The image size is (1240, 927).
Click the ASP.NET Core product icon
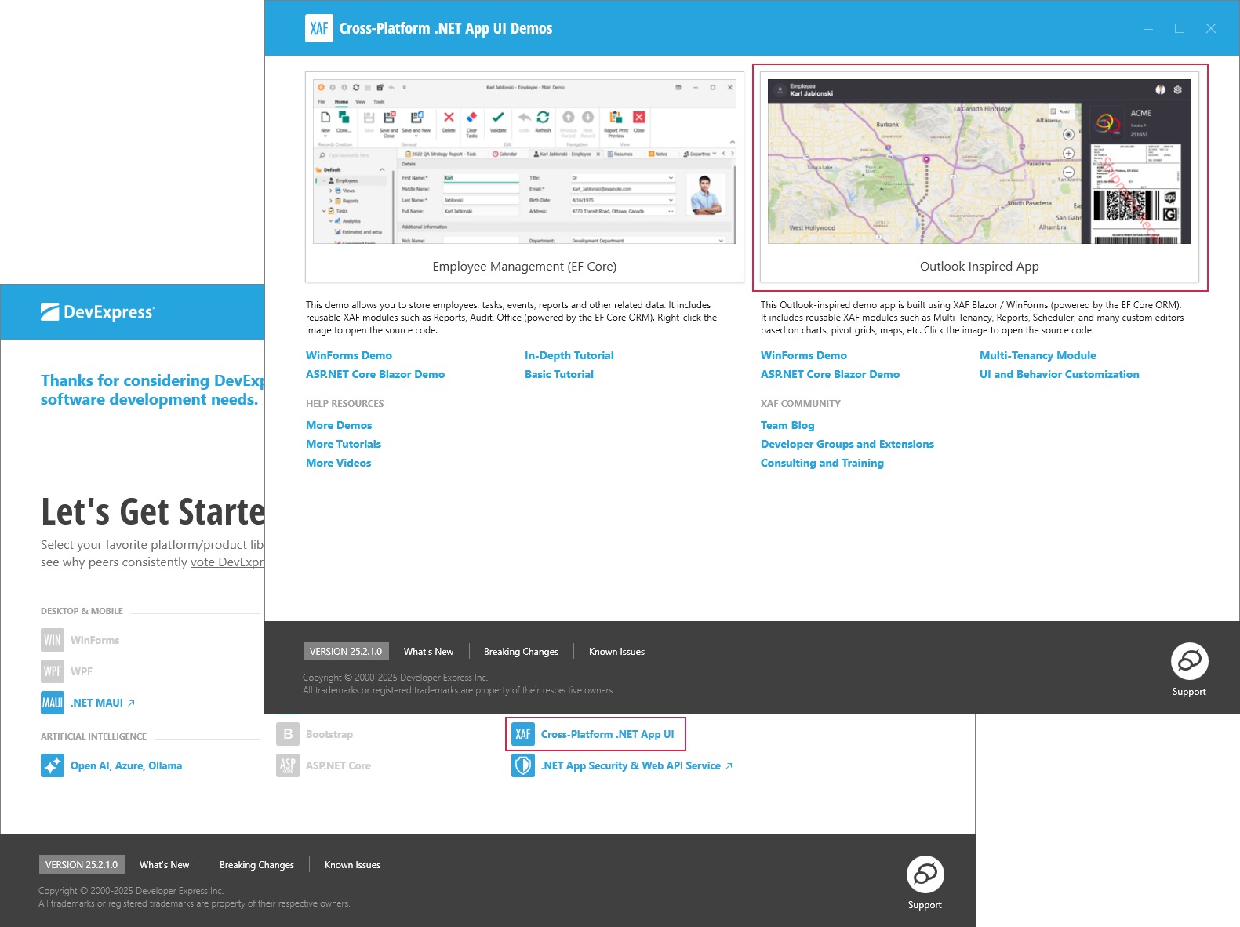click(288, 765)
